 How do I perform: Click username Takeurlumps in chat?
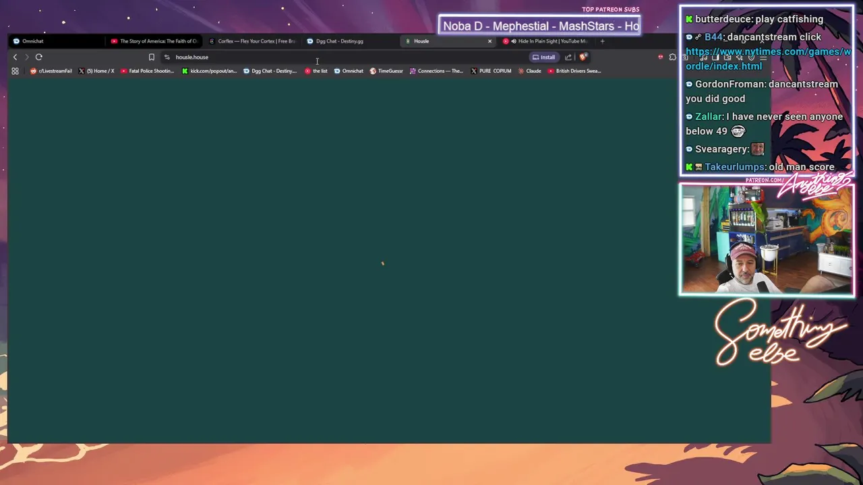tap(734, 167)
